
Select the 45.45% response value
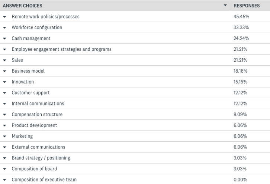(x=241, y=17)
